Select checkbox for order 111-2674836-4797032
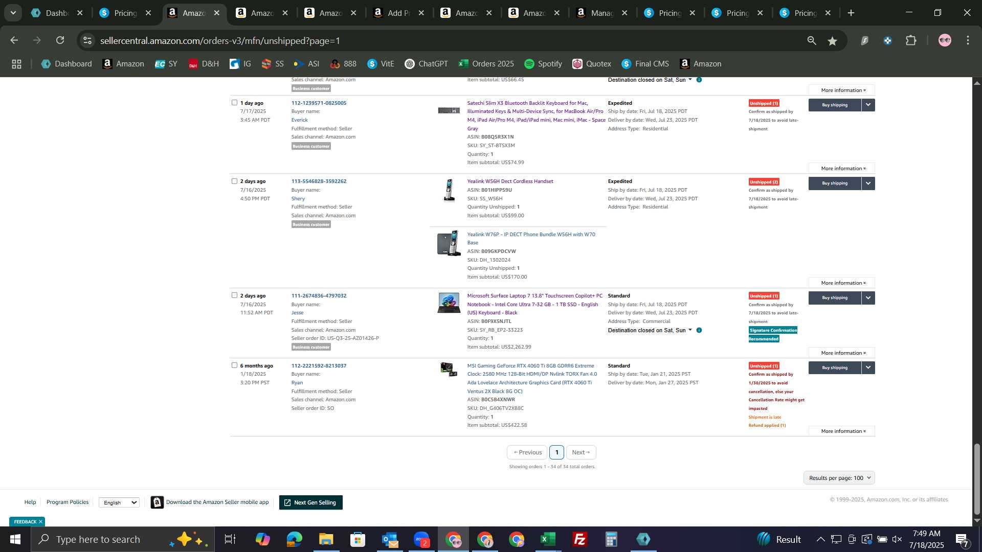Screen dimensions: 982x552 (234, 295)
